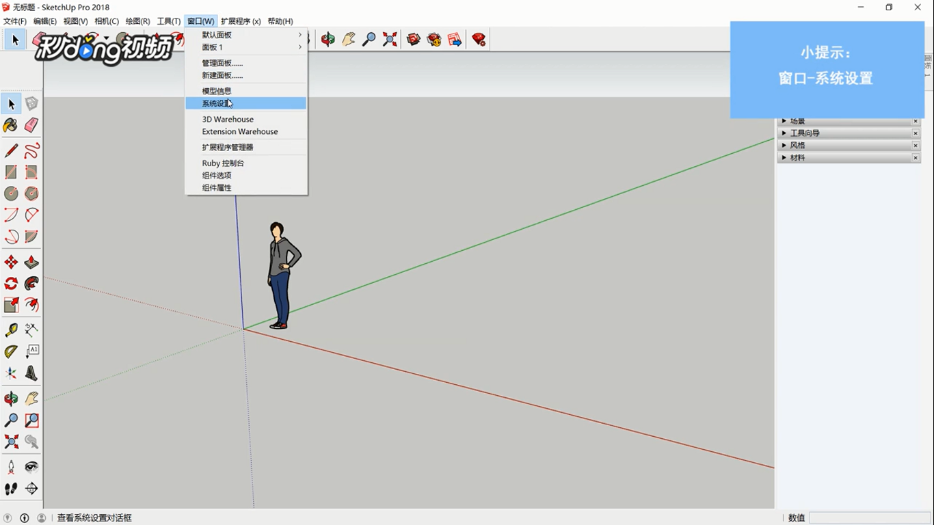Open Extension Warehouse toolbar icon

click(x=434, y=40)
